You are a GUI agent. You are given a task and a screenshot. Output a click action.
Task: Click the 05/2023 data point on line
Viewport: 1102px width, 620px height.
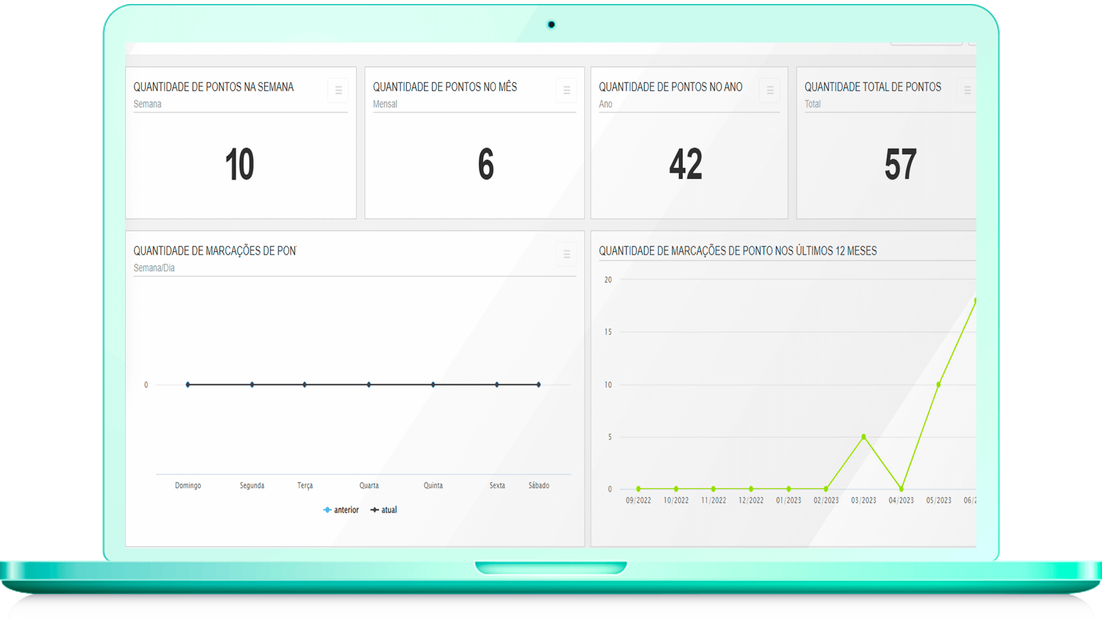click(938, 385)
